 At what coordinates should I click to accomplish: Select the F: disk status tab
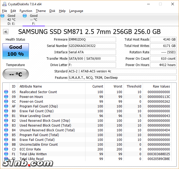[x=34, y=20]
